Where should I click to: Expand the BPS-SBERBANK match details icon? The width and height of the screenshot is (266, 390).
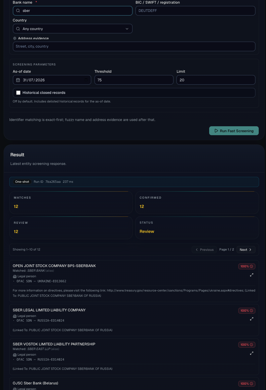coord(251,275)
